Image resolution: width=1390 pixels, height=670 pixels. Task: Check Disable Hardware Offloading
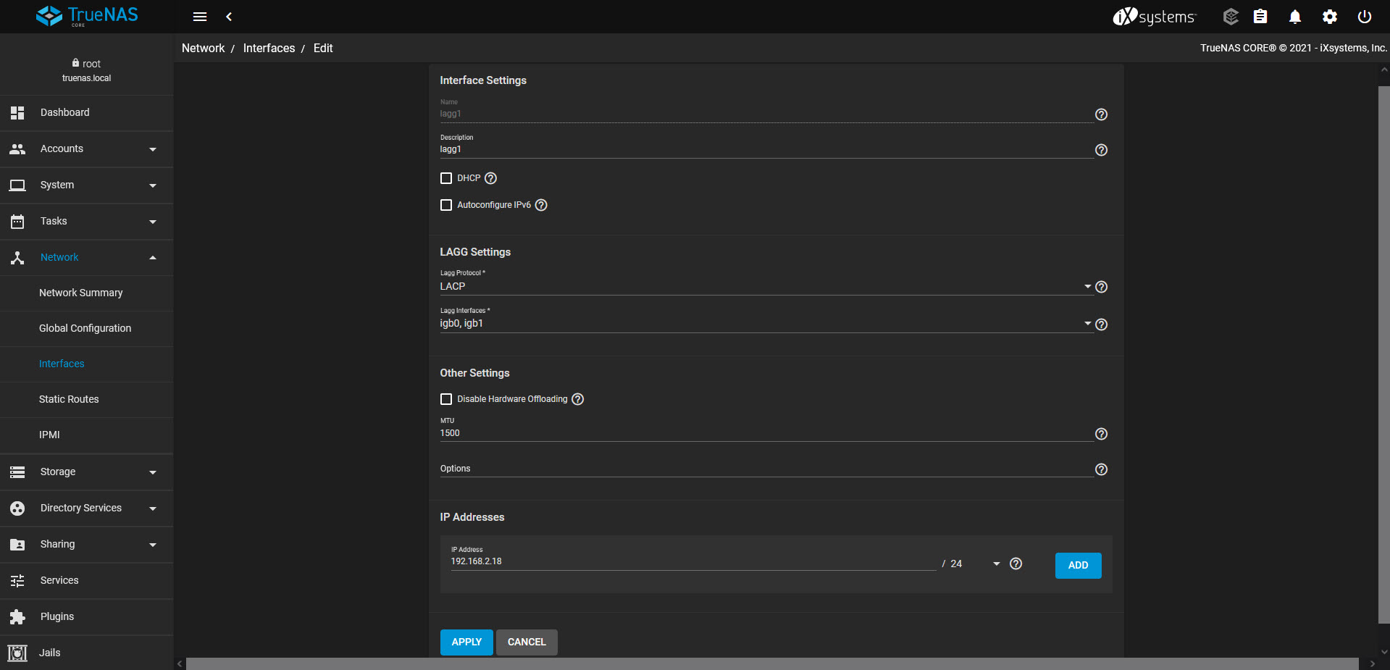tap(446, 399)
